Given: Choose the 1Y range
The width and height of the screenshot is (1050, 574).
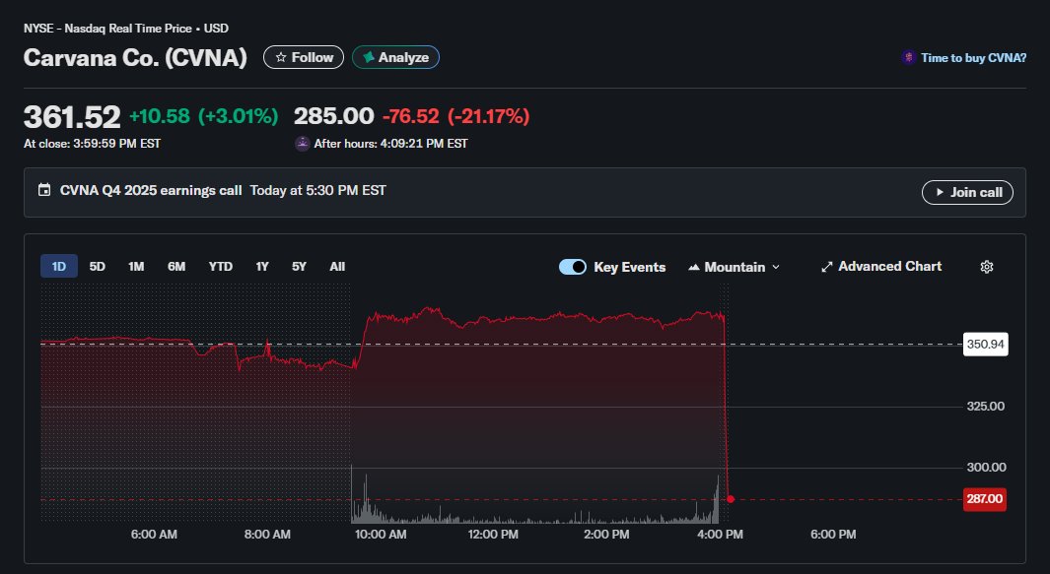Looking at the screenshot, I should [262, 266].
